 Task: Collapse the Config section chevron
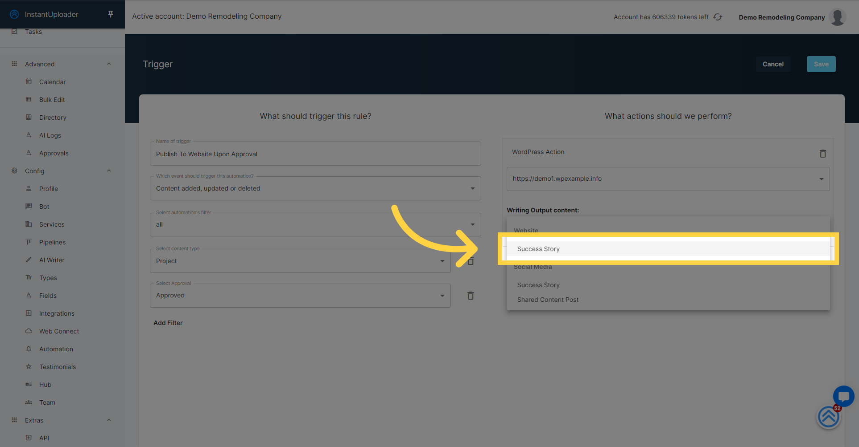pos(109,171)
